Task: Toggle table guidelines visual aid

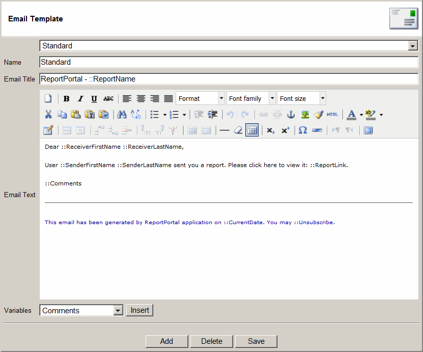Action: tap(252, 130)
